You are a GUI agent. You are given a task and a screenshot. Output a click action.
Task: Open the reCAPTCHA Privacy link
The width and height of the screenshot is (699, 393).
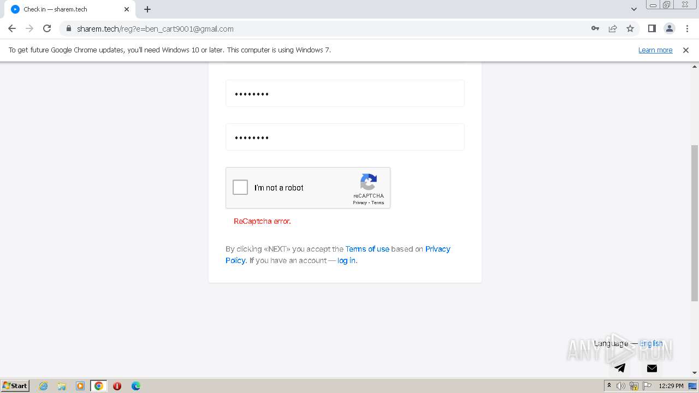359,203
